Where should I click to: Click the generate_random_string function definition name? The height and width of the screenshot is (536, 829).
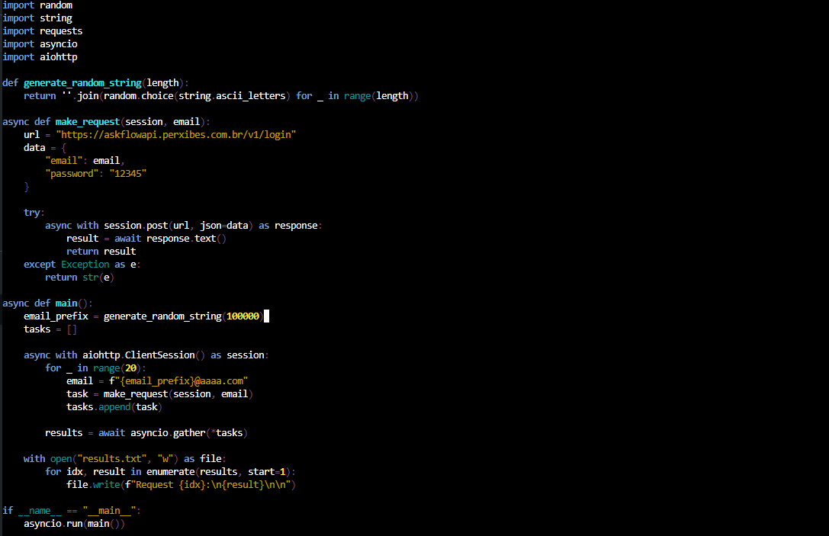click(82, 82)
